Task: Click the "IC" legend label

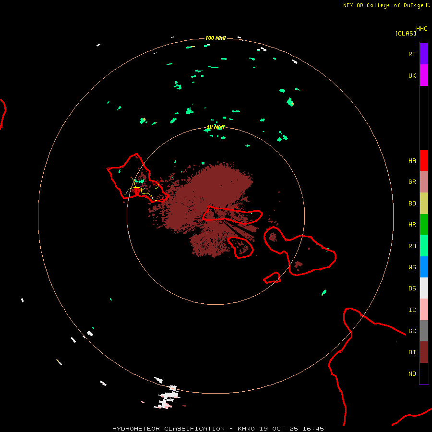Action: pyautogui.click(x=412, y=310)
